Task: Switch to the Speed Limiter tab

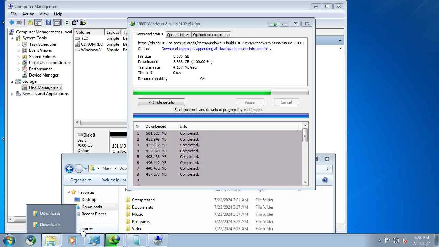Action: tap(178, 35)
